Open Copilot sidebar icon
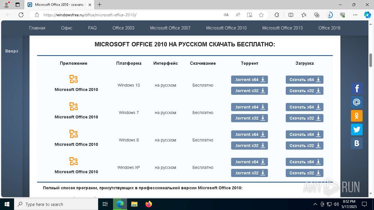This screenshot has width=374, height=210. click(x=367, y=15)
